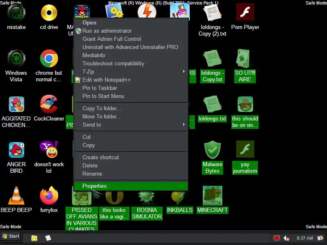327x245 pixels.
Task: Select the 'AGGITATED CHICKEN...' Angry Birds Rio icon
Action: (x=16, y=104)
